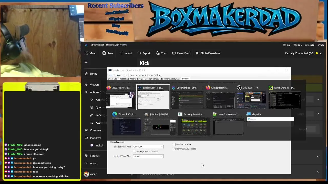Screen dimensions: 328x184
Task: Collapse the Kick login section with the up chevron
Action: point(318,114)
